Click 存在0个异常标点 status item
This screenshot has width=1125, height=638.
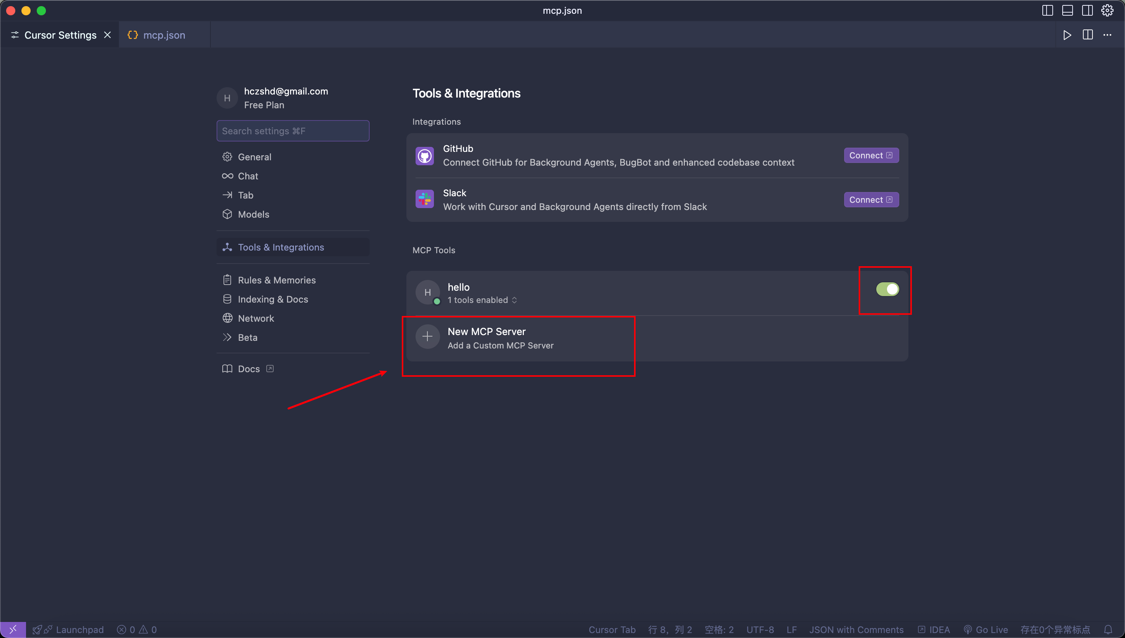(1055, 630)
